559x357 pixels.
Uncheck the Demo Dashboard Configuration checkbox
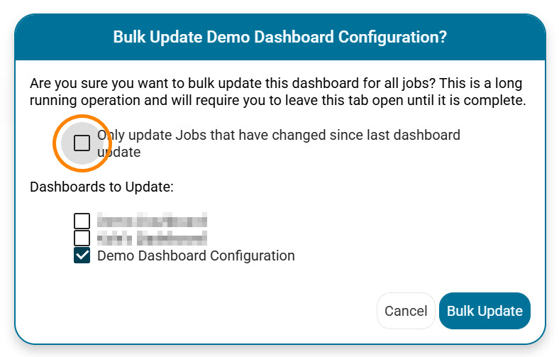pyautogui.click(x=82, y=256)
